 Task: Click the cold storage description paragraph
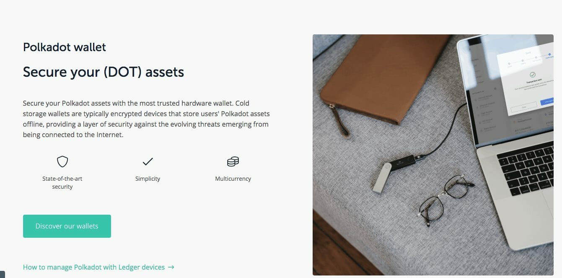[x=146, y=119]
